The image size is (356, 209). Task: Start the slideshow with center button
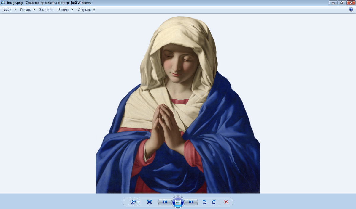point(178,202)
